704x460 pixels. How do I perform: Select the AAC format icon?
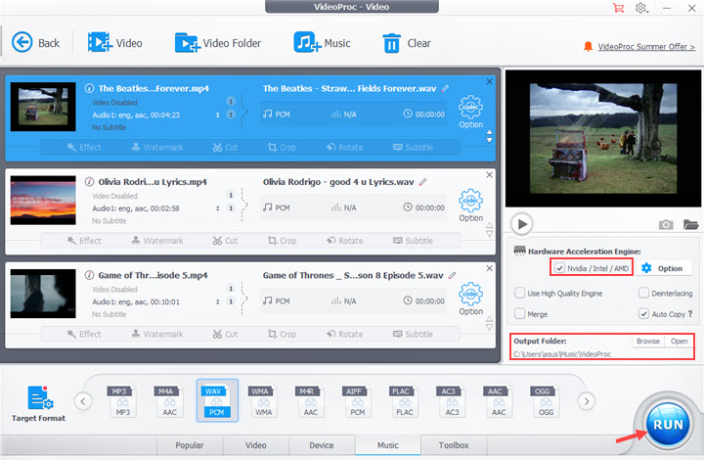pyautogui.click(x=499, y=400)
